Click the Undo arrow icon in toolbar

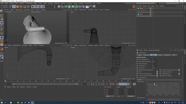coord(3,7)
